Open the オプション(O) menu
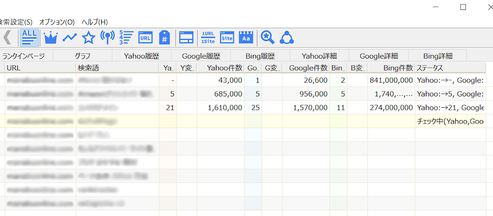The width and height of the screenshot is (493, 216). coord(57,22)
